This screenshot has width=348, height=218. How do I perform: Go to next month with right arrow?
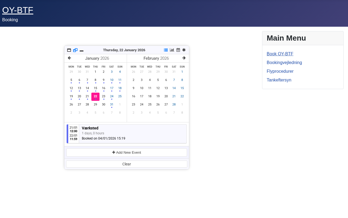coord(184,58)
